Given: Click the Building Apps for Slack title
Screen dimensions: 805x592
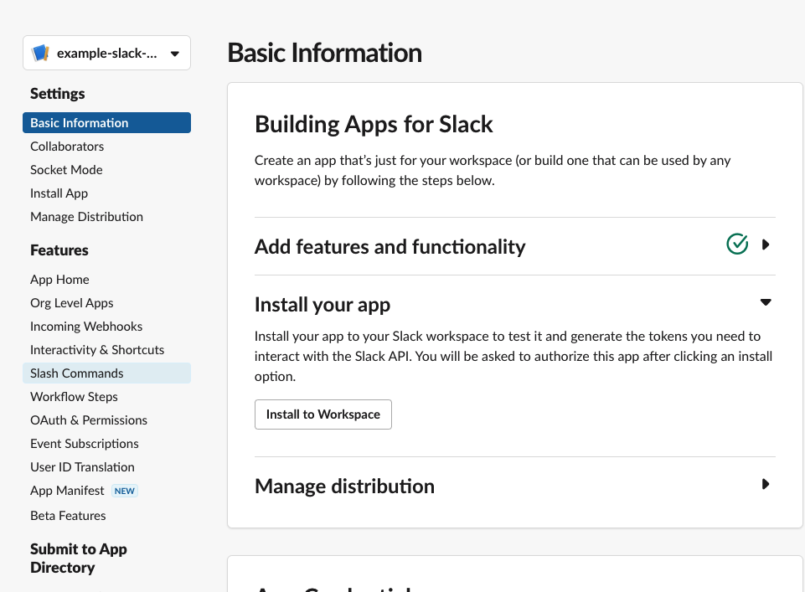Looking at the screenshot, I should [x=374, y=124].
